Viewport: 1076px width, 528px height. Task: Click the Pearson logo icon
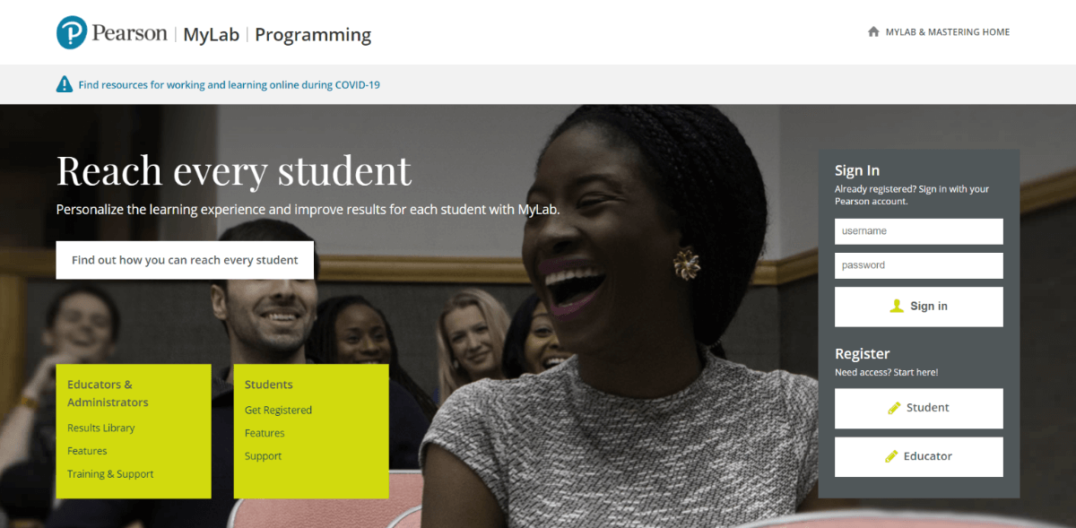[71, 33]
